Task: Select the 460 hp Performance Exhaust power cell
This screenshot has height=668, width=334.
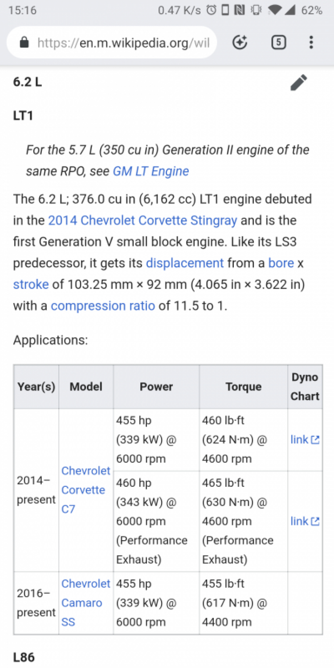Action: [x=156, y=521]
